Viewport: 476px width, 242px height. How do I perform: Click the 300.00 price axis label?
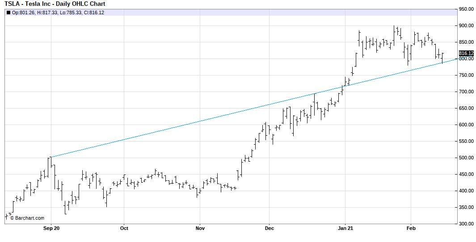tap(467, 224)
